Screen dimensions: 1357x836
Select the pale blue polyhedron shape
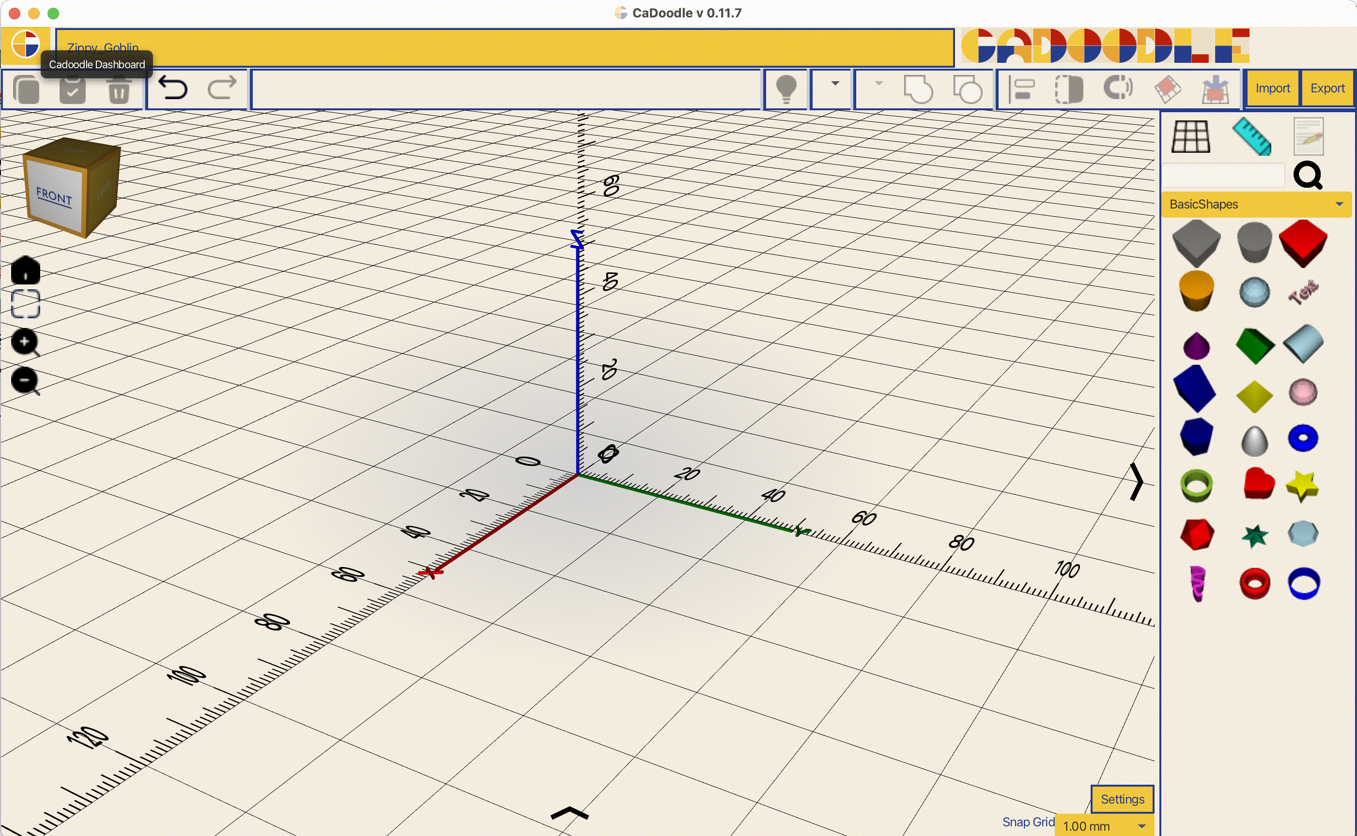tap(1303, 534)
